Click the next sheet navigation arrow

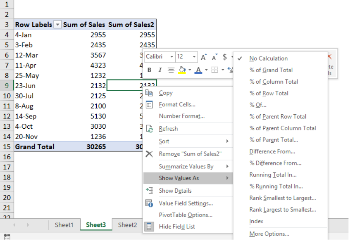pyautogui.click(x=28, y=225)
